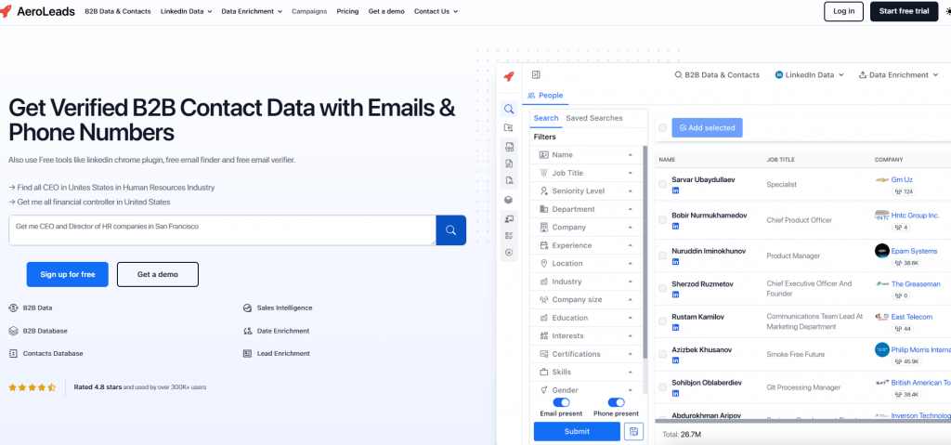Click the AeroLeads rocket logo in header

tap(7, 11)
